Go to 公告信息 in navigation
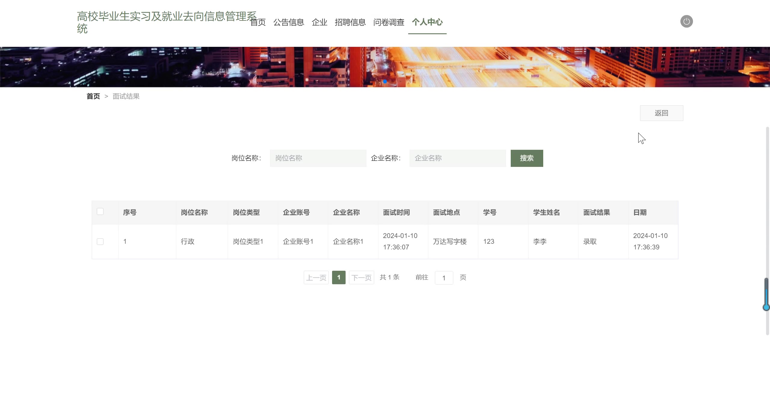Viewport: 770px width, 407px height. point(288,22)
